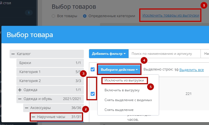
Task: Select the Все товары radio button
Action: tap(53, 16)
